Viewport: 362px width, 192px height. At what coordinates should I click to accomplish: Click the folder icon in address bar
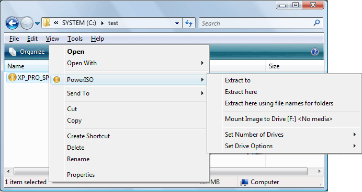click(47, 23)
